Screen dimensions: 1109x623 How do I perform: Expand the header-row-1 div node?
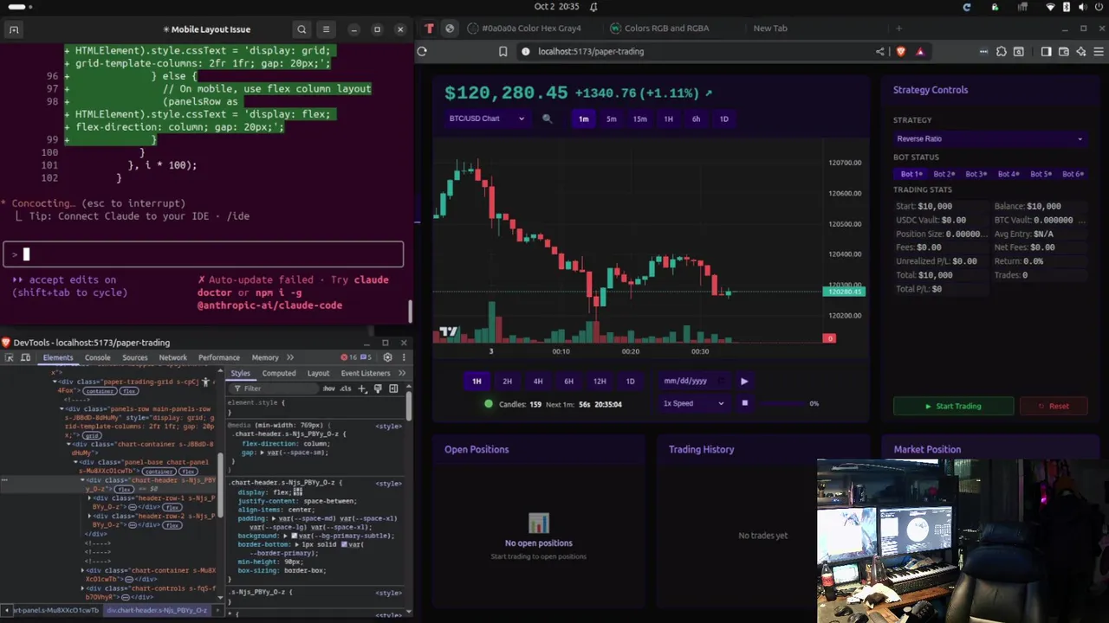89,498
